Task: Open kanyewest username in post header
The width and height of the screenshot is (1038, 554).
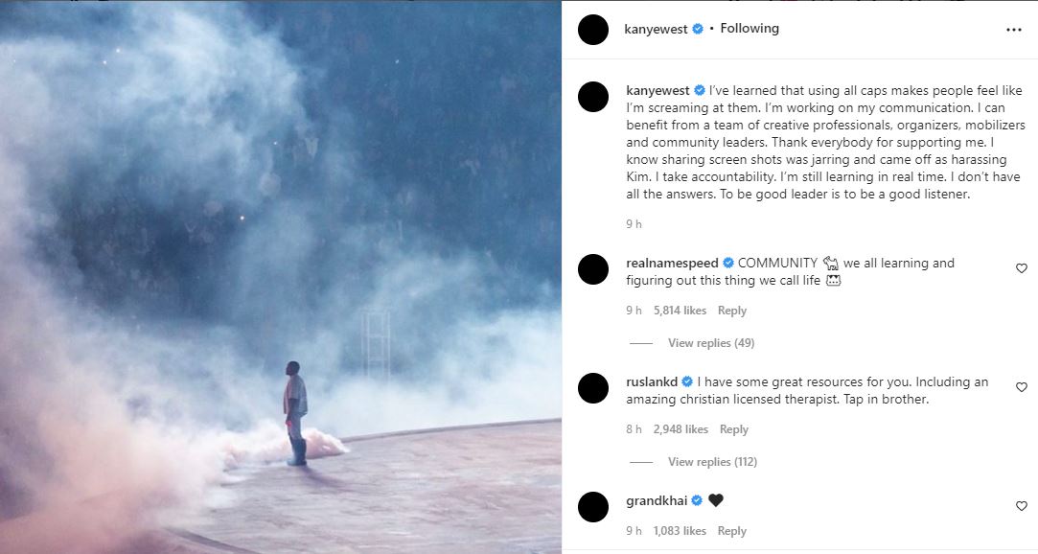Action: [656, 29]
